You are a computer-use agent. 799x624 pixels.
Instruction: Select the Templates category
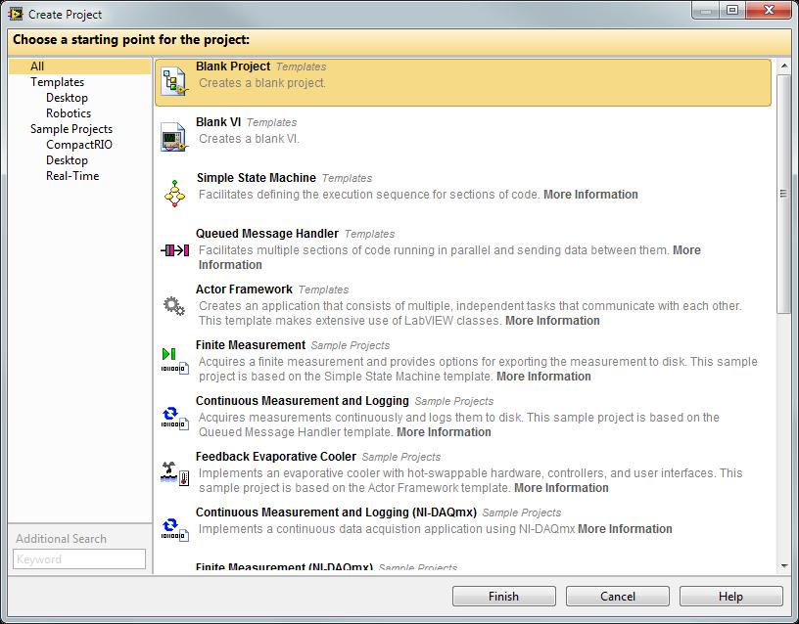pyautogui.click(x=57, y=82)
